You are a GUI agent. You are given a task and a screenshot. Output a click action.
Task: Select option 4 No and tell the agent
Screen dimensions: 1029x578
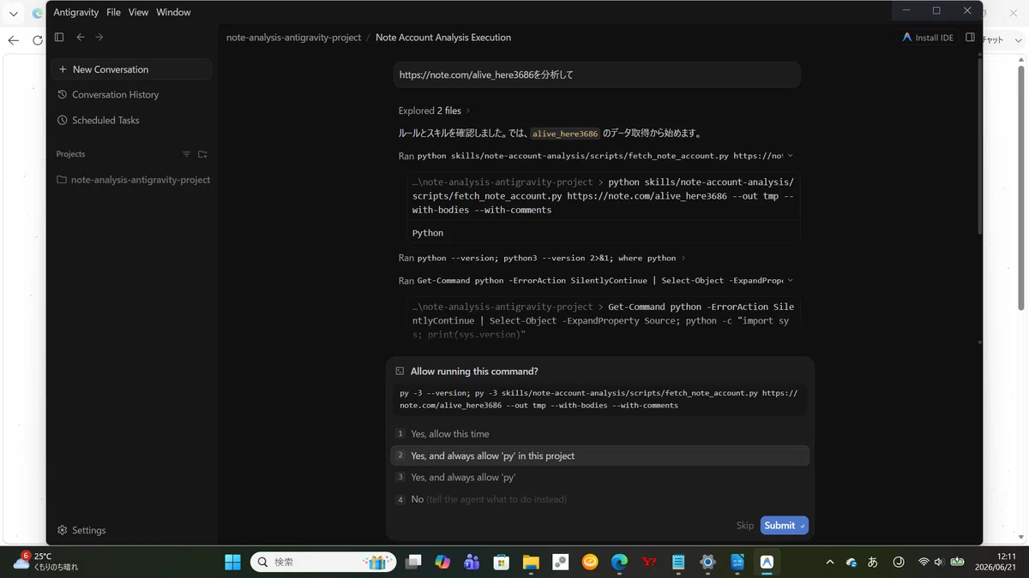pyautogui.click(x=599, y=499)
